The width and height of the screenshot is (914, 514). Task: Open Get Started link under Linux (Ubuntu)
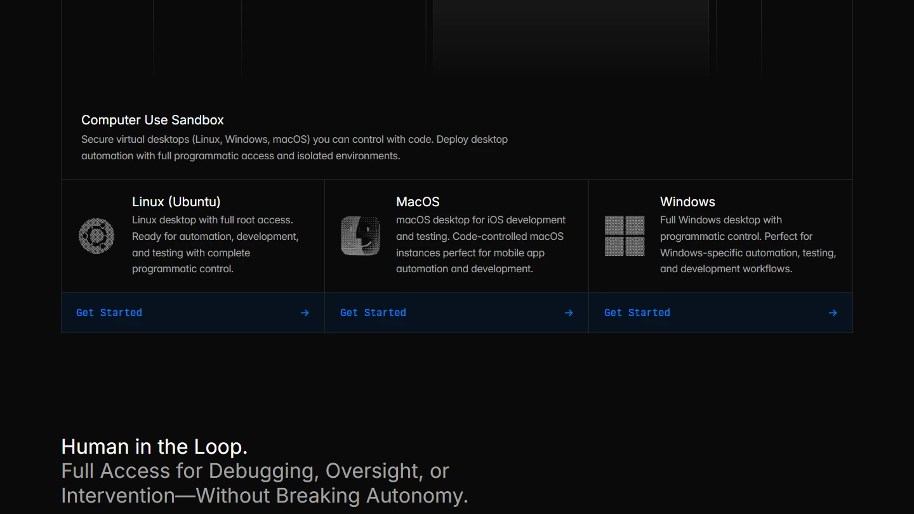(109, 313)
